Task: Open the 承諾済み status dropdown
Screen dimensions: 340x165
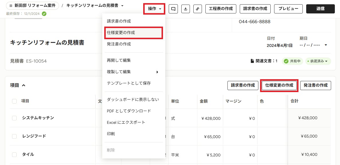Action: (318, 61)
